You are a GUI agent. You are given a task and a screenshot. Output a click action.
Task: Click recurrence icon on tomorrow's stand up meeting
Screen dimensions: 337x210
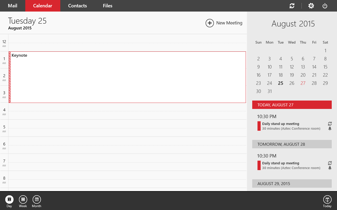click(330, 163)
